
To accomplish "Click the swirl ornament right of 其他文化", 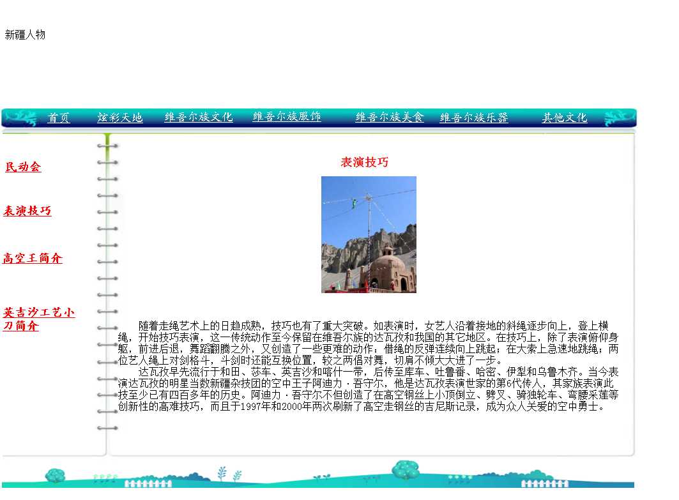I will (618, 118).
